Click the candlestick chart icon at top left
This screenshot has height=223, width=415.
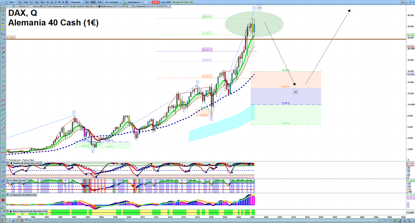pos(2,2)
